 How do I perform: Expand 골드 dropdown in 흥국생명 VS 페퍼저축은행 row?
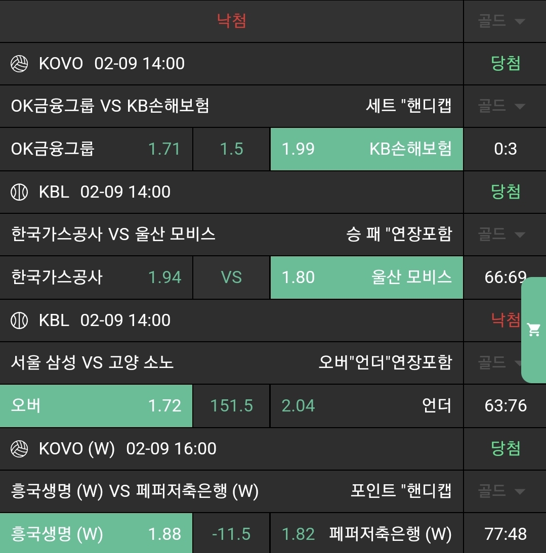pos(501,491)
